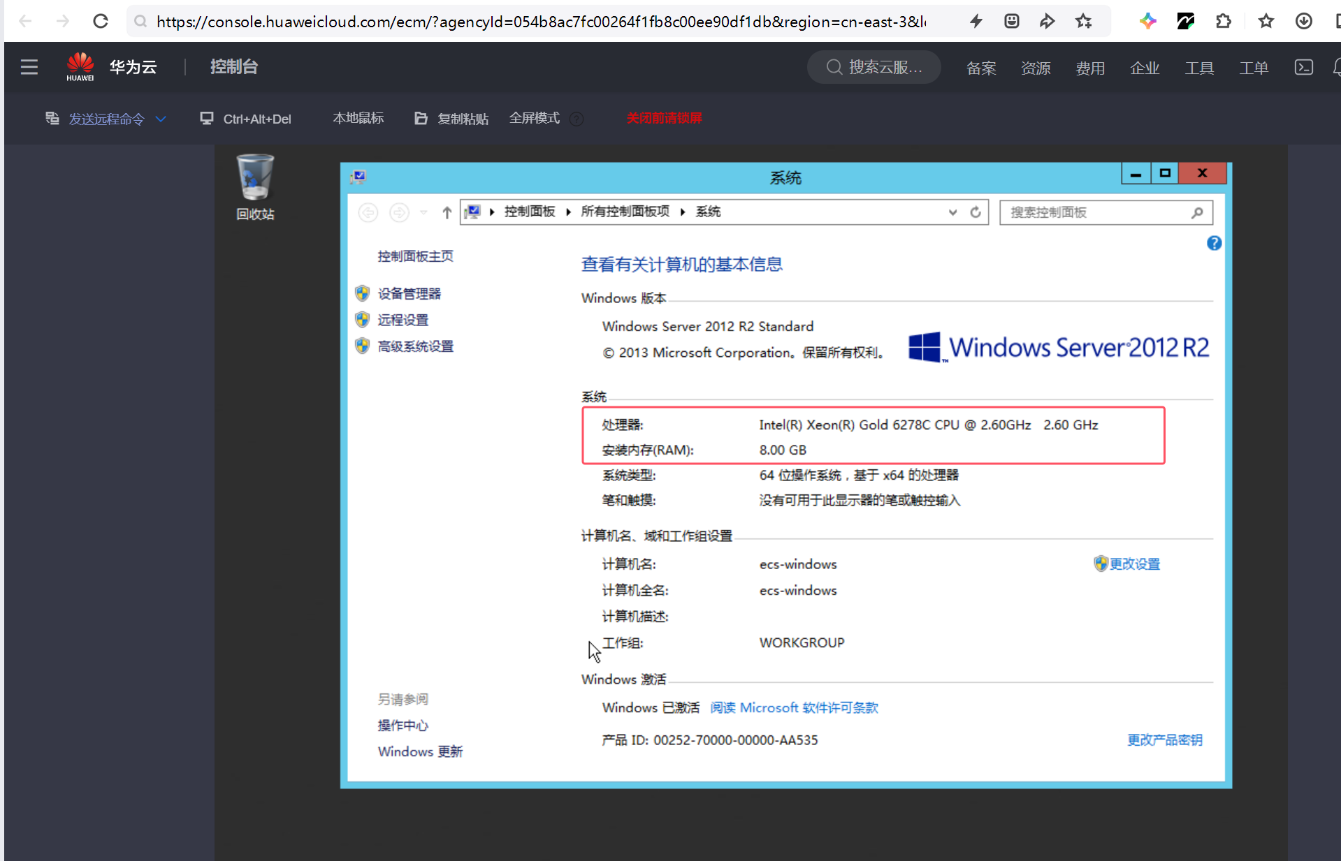Click the browser address bar URL
The height and width of the screenshot is (861, 1341).
[x=541, y=22]
